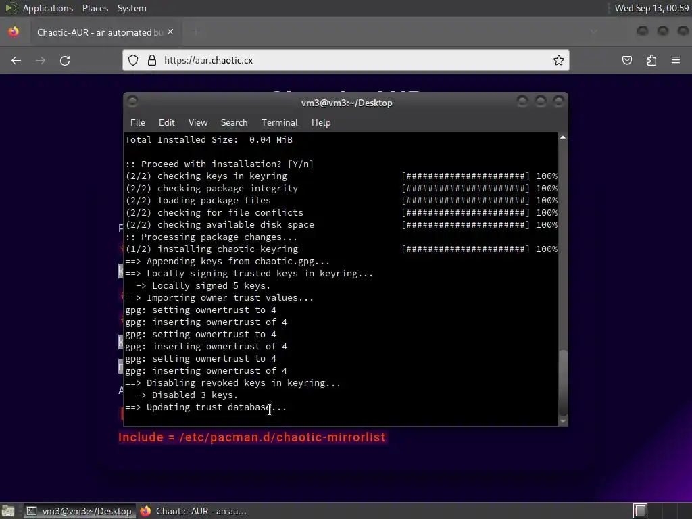Open the terminal Search menu
Viewport: 692px width, 519px height.
[x=234, y=123]
